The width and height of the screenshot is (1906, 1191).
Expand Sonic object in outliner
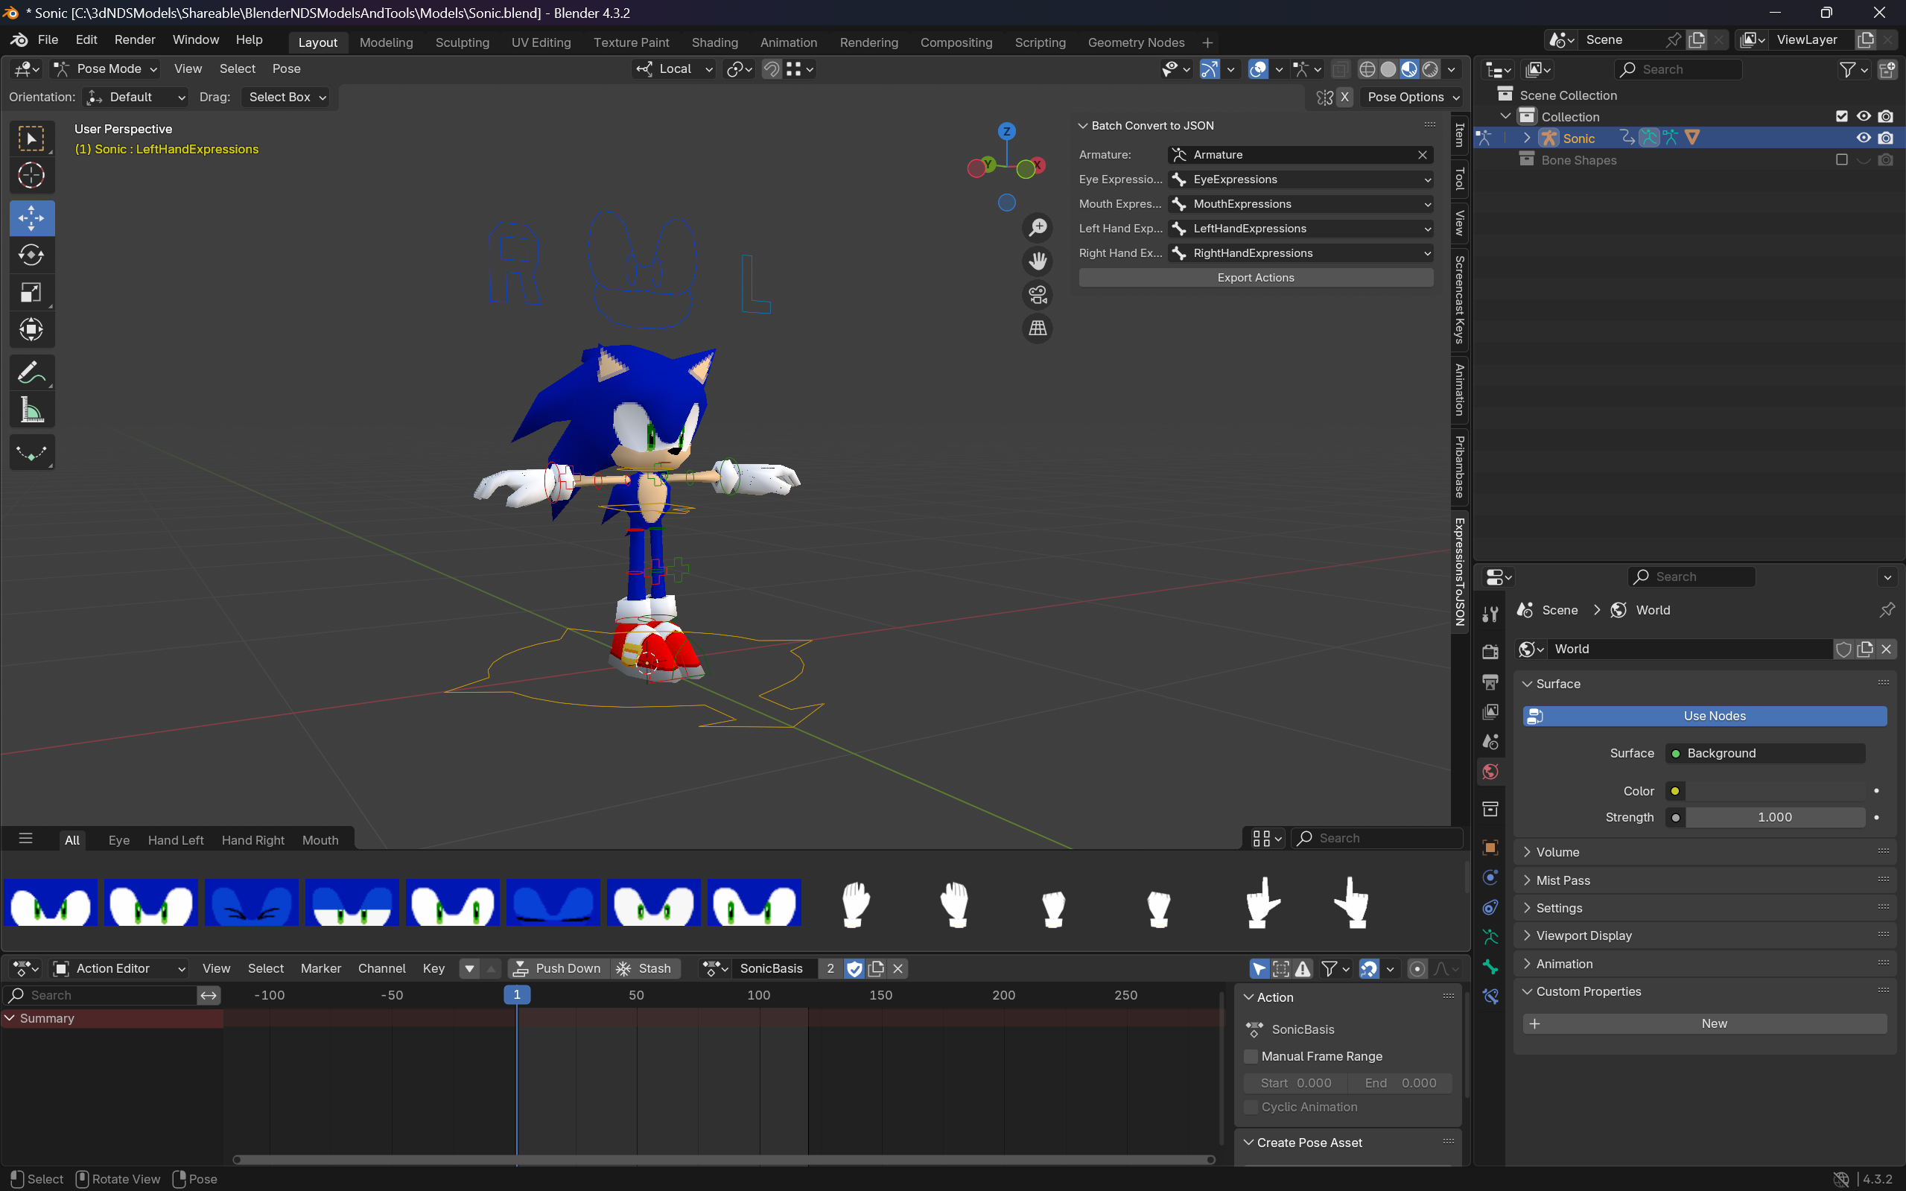click(x=1527, y=138)
